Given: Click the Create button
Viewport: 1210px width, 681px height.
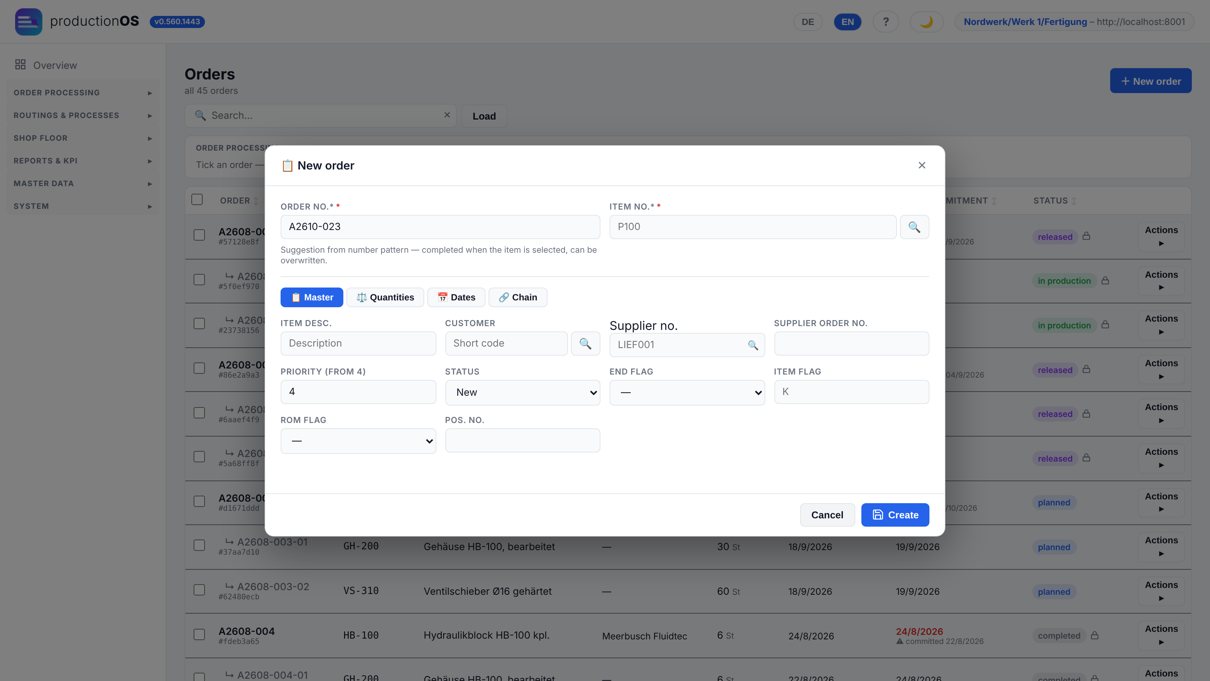Looking at the screenshot, I should (x=895, y=515).
